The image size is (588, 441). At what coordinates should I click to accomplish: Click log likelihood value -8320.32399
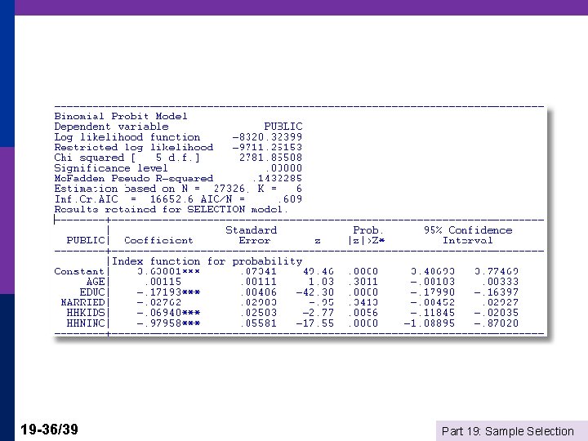click(x=267, y=137)
